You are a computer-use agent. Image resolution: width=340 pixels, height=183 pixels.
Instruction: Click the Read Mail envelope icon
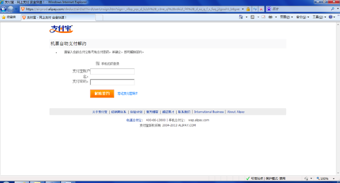click(x=263, y=17)
